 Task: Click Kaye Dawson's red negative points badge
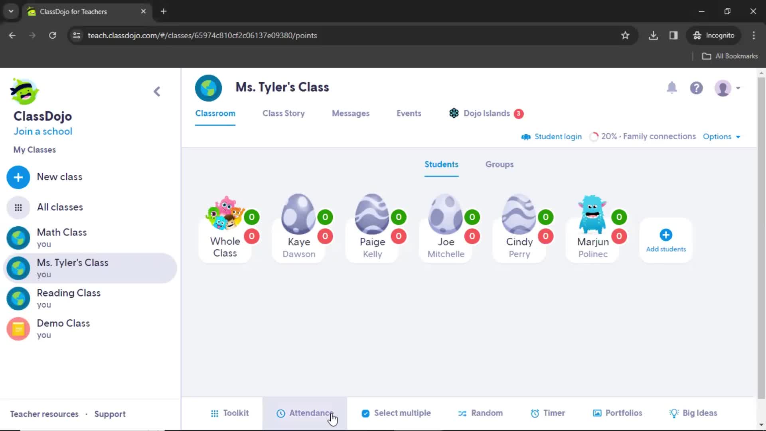(x=325, y=236)
